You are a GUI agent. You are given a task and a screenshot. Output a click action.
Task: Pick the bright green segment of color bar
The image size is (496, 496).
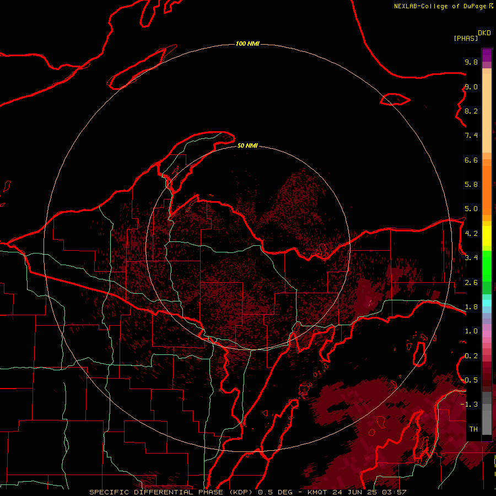(487, 267)
